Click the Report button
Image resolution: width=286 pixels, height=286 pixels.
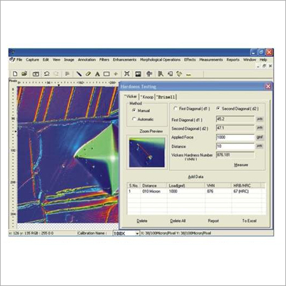point(213,221)
